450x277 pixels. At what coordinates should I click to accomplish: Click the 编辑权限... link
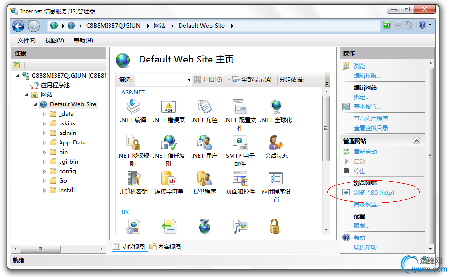click(x=367, y=76)
